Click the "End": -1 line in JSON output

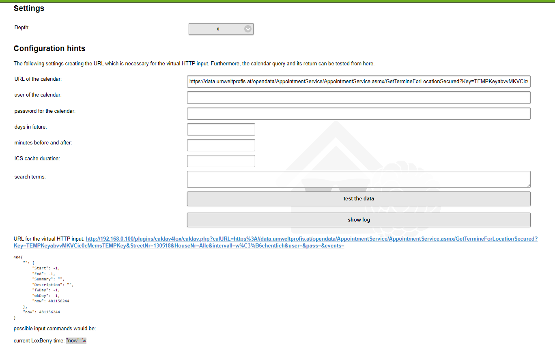pos(43,274)
